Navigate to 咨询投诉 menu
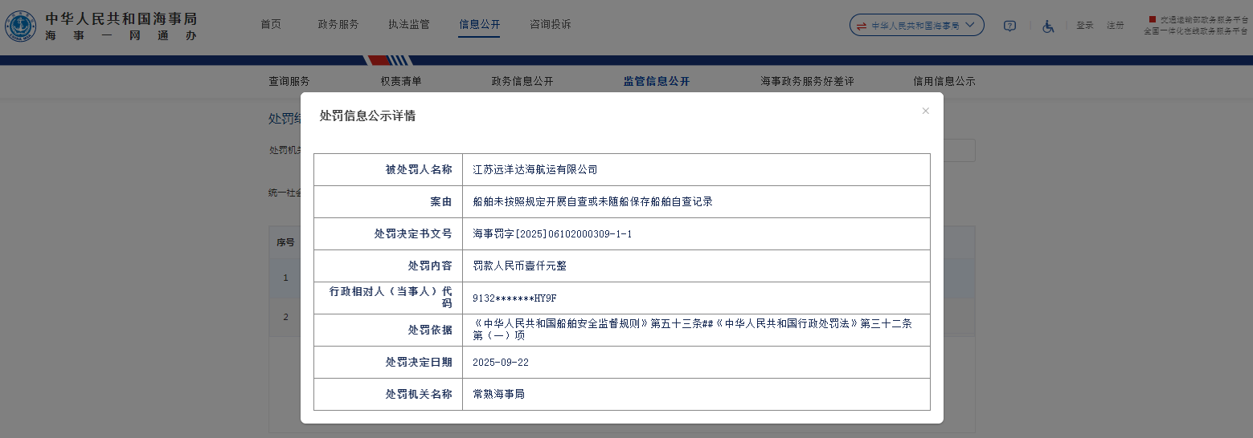The width and height of the screenshot is (1253, 438). (551, 24)
